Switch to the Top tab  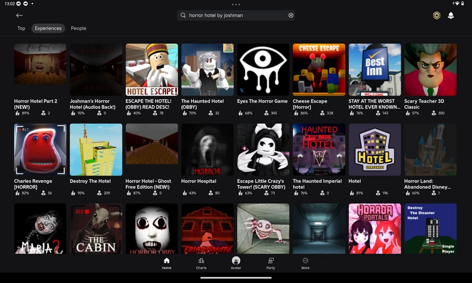coord(21,28)
